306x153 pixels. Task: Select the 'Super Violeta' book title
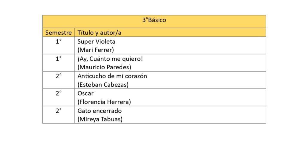[96, 42]
